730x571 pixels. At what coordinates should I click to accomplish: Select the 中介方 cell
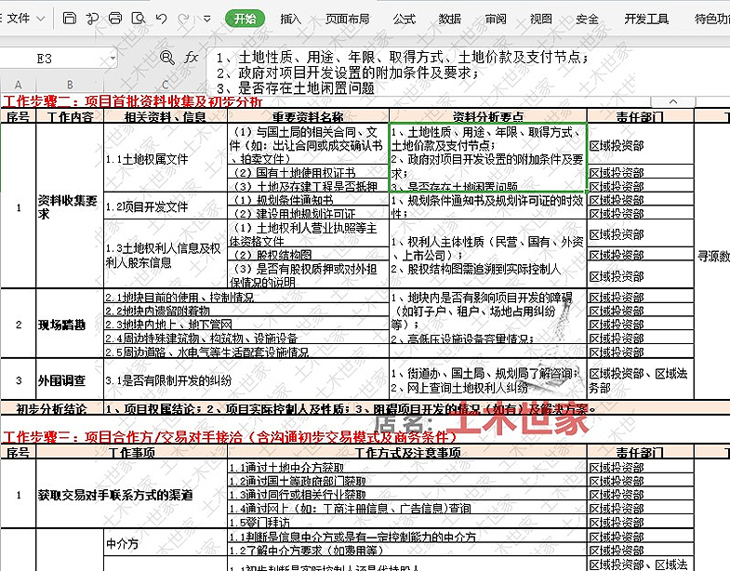[166, 542]
